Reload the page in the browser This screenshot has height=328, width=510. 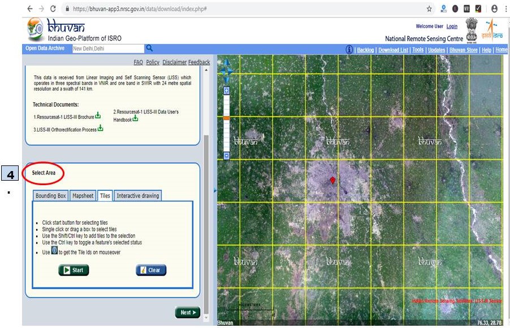tap(53, 9)
